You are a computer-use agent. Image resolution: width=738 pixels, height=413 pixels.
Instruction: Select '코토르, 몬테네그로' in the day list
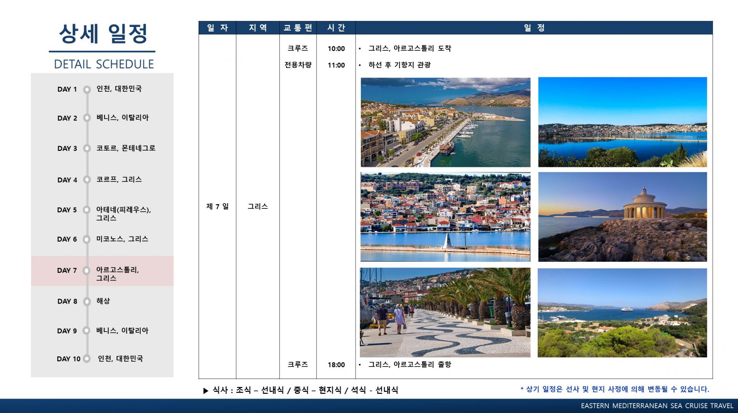coord(126,148)
